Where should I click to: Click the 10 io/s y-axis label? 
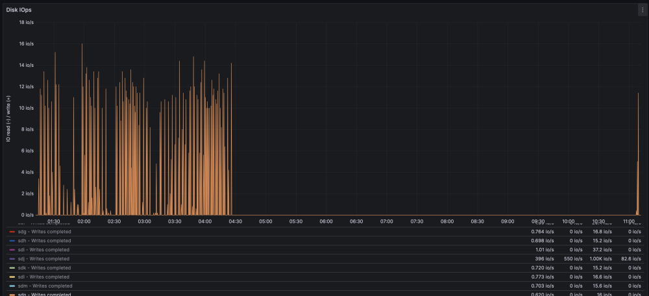point(27,108)
